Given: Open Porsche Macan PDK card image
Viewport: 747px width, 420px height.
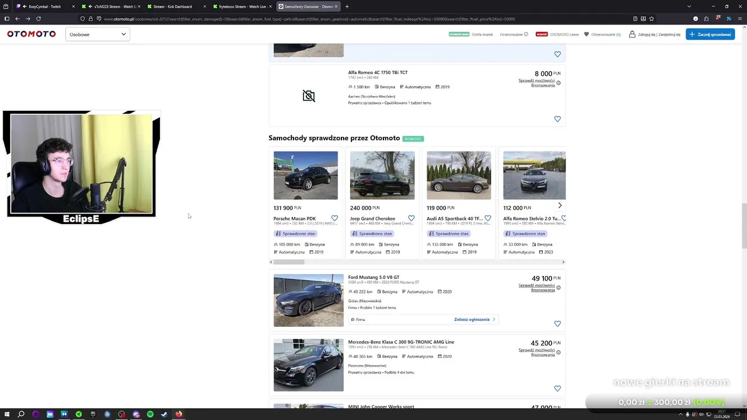Looking at the screenshot, I should coord(306,175).
